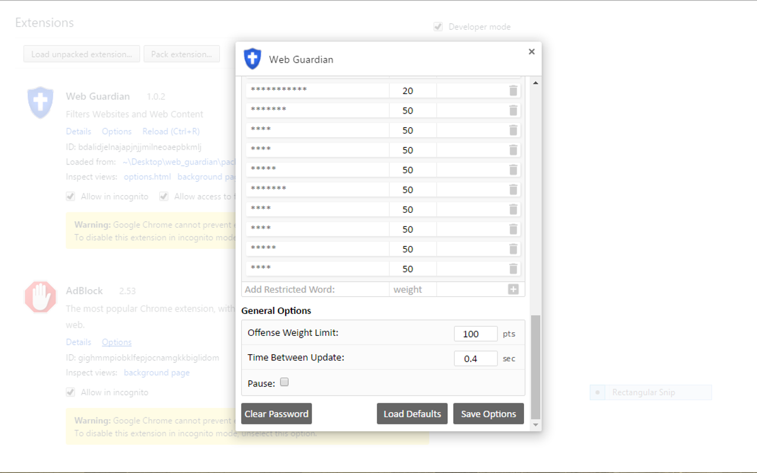
Task: Open Web Guardian Options link
Action: [x=117, y=131]
